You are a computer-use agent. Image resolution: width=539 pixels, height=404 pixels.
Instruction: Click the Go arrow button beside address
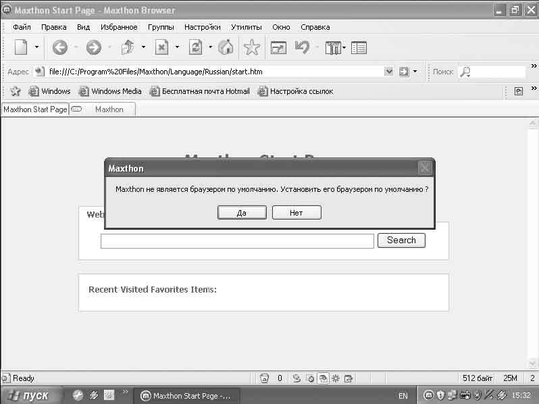coord(403,72)
